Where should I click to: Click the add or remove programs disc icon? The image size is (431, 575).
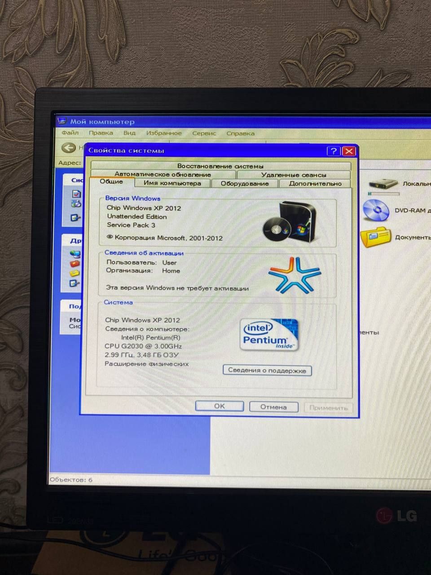[x=76, y=203]
